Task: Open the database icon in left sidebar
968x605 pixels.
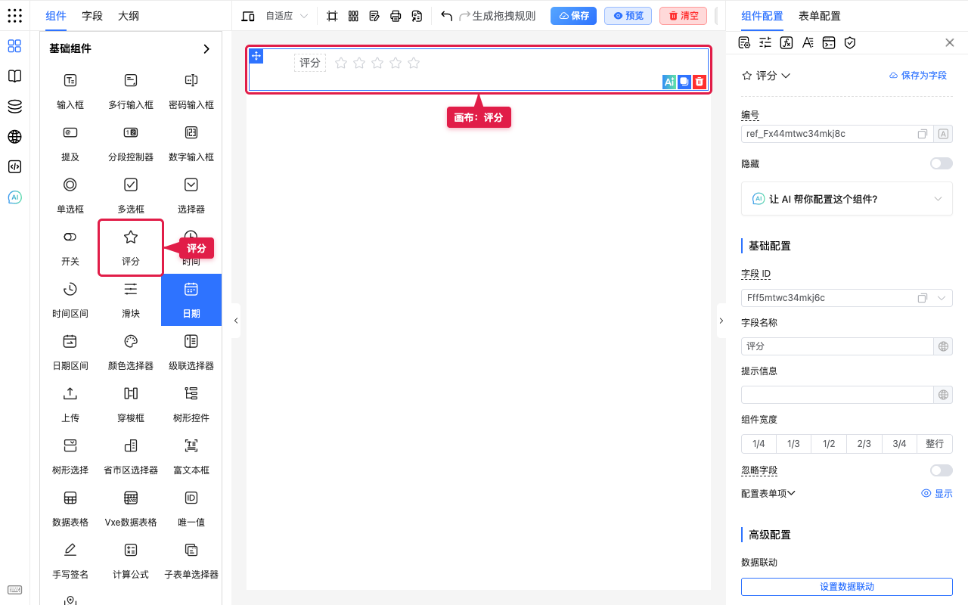Action: point(14,107)
